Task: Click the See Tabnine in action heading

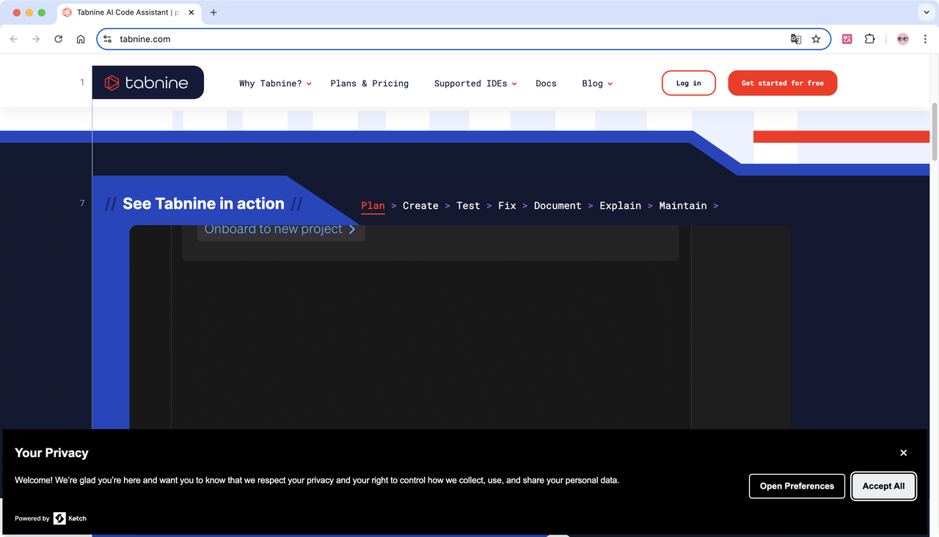Action: click(203, 204)
